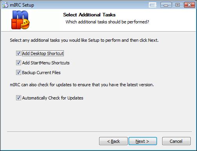The image size is (197, 151).
Task: Click the Add StartMenu Shortcuts label
Action: tap(46, 63)
